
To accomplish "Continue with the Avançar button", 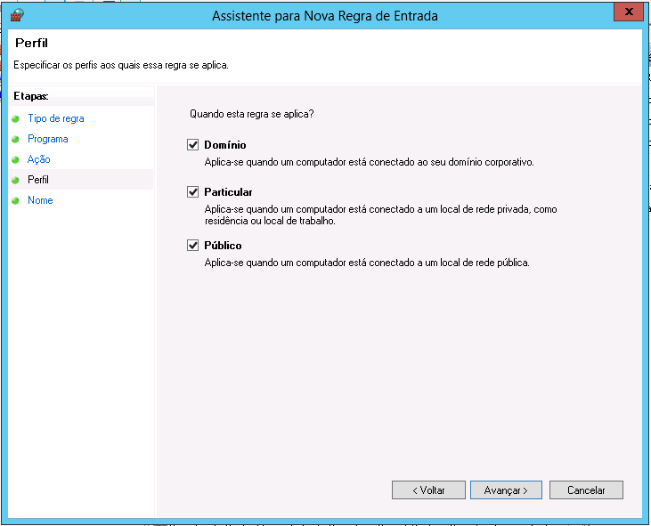I will coord(506,490).
